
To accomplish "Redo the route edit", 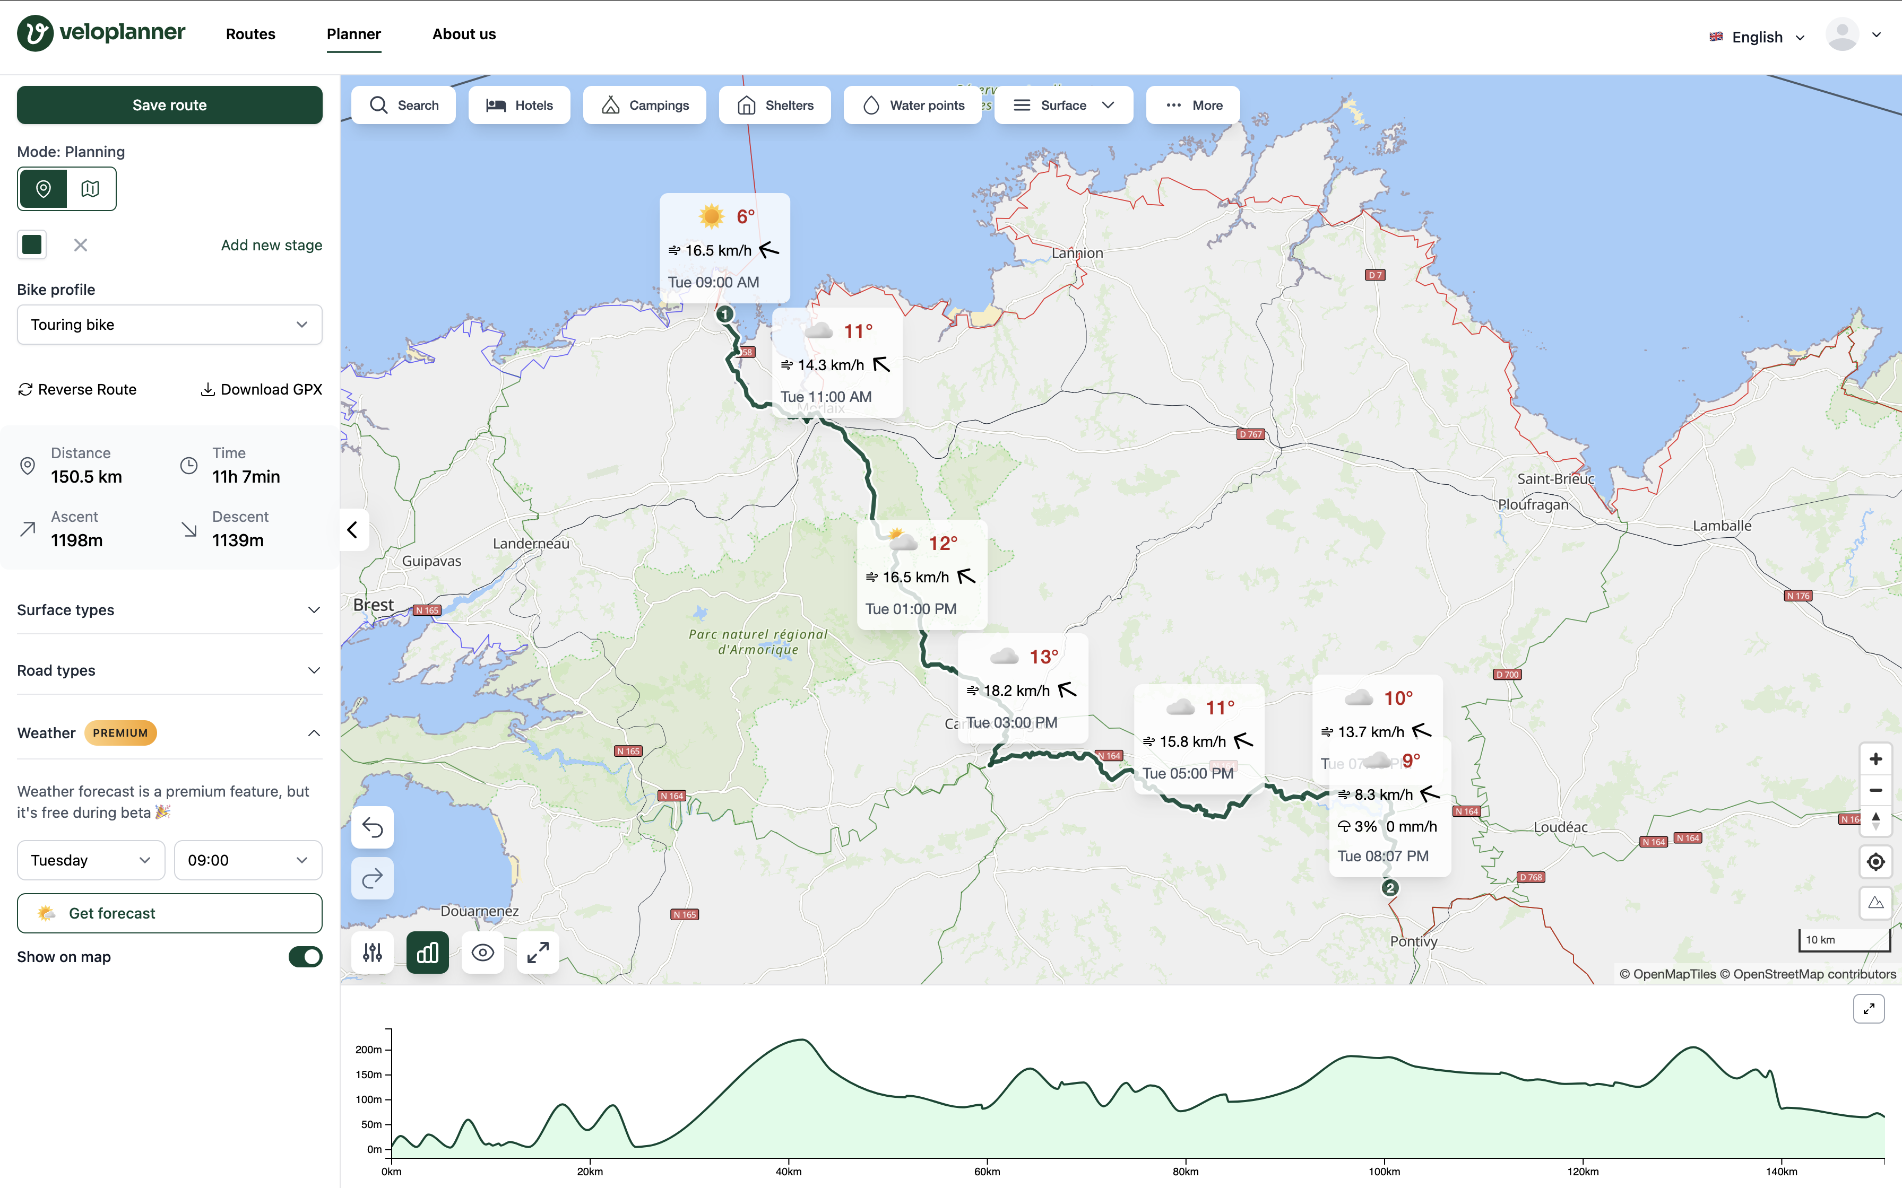I will point(373,878).
